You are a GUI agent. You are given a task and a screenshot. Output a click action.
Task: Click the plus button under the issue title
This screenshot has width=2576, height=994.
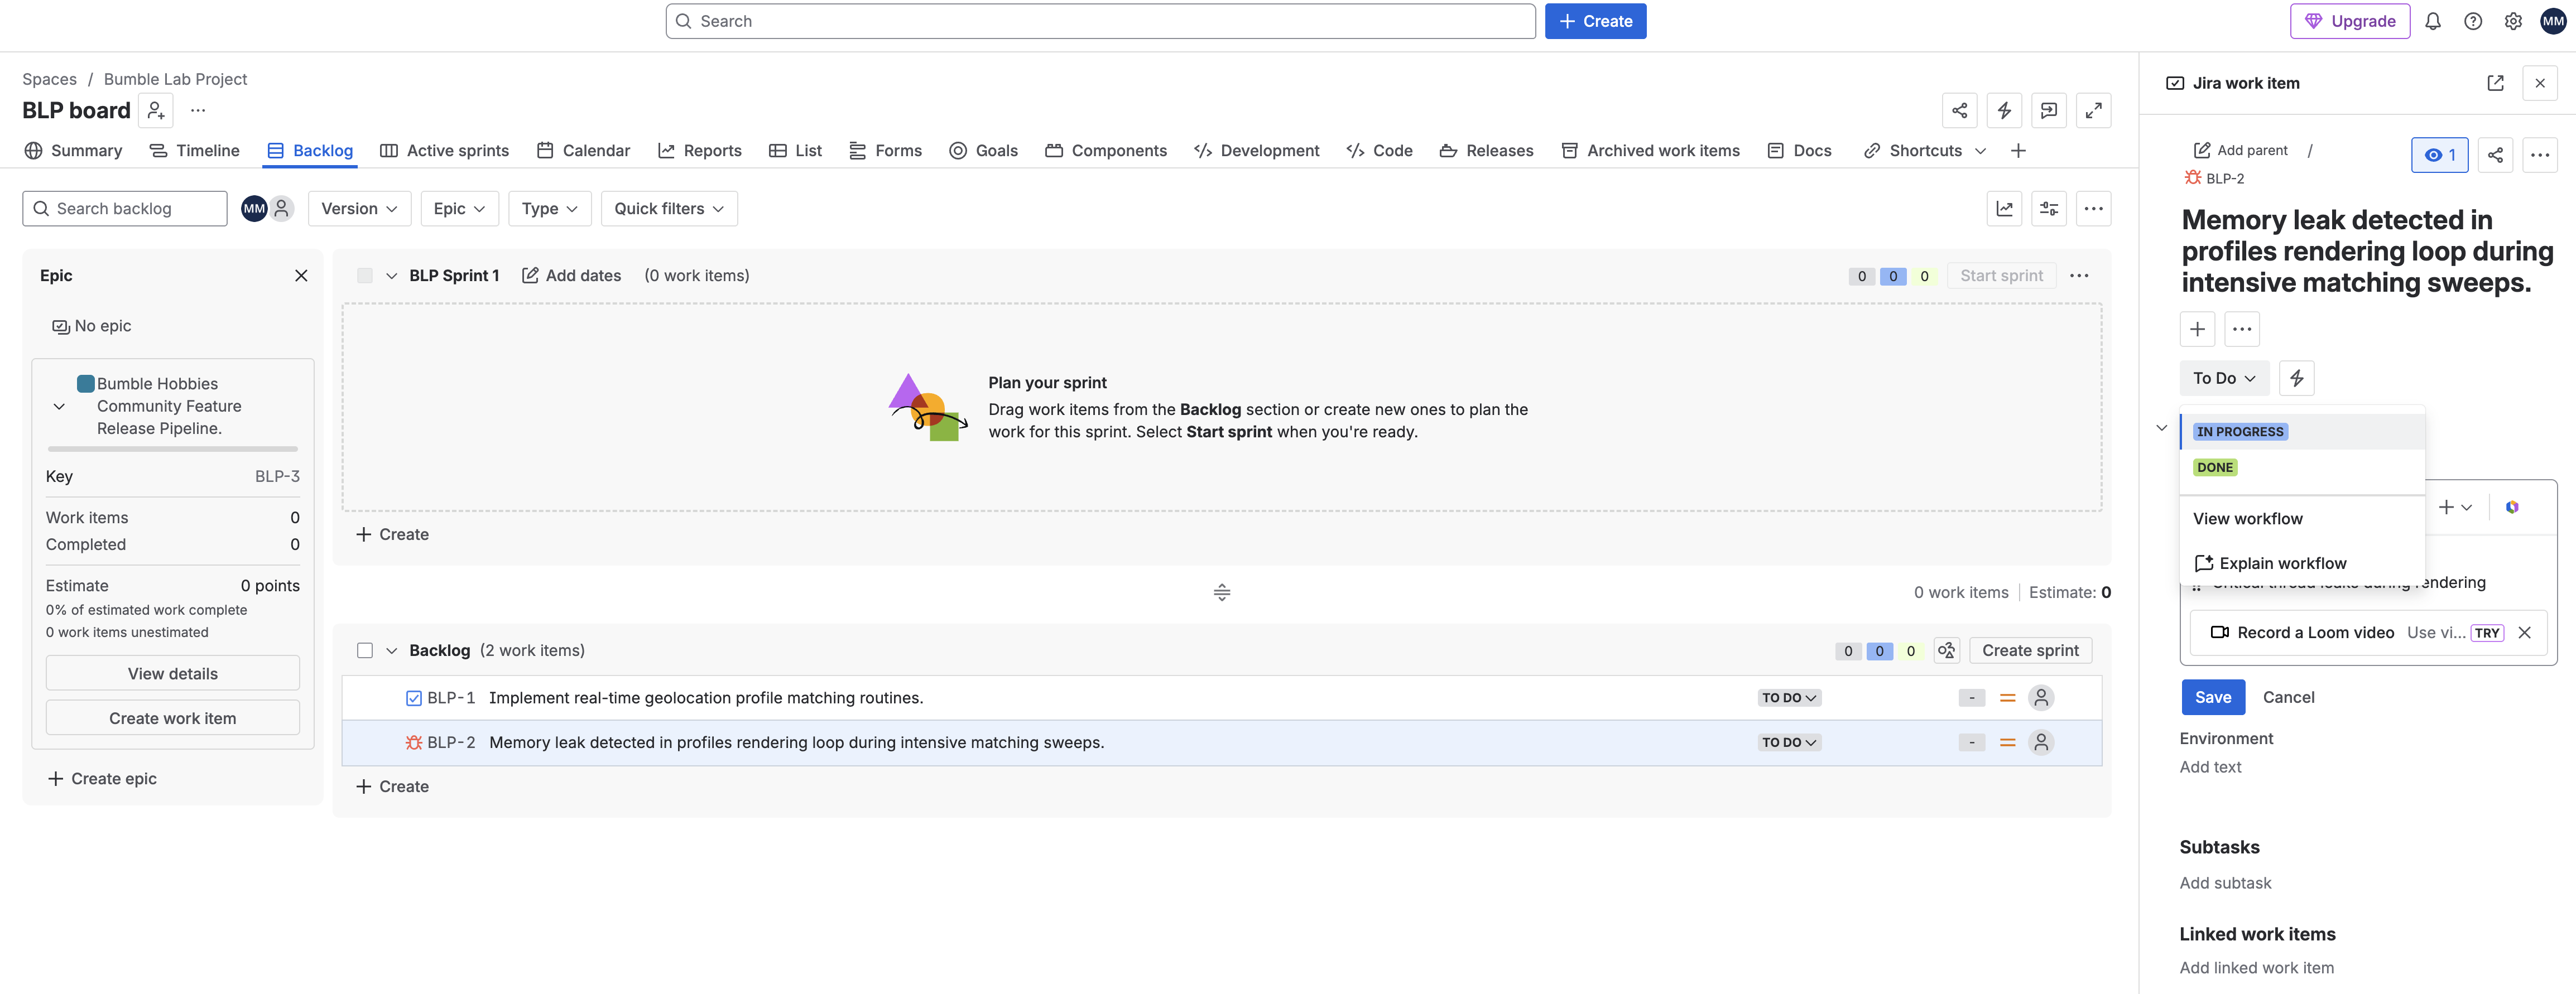(2197, 329)
